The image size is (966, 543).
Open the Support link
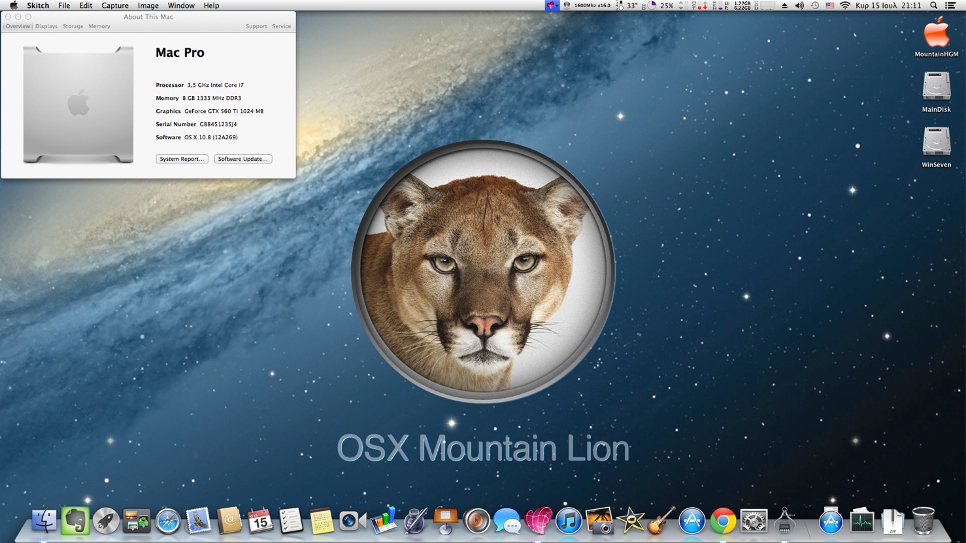coord(256,26)
